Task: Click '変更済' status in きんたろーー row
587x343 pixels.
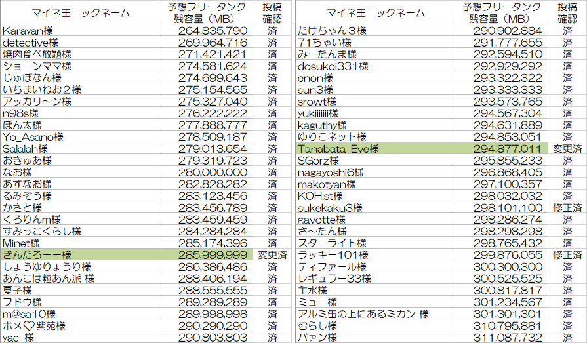Action: tap(273, 255)
